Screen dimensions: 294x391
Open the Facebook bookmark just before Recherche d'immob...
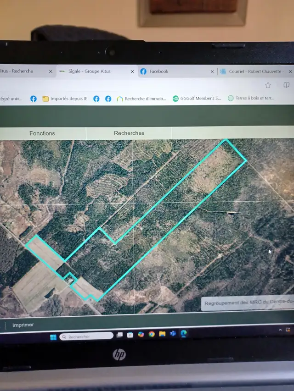coord(108,99)
